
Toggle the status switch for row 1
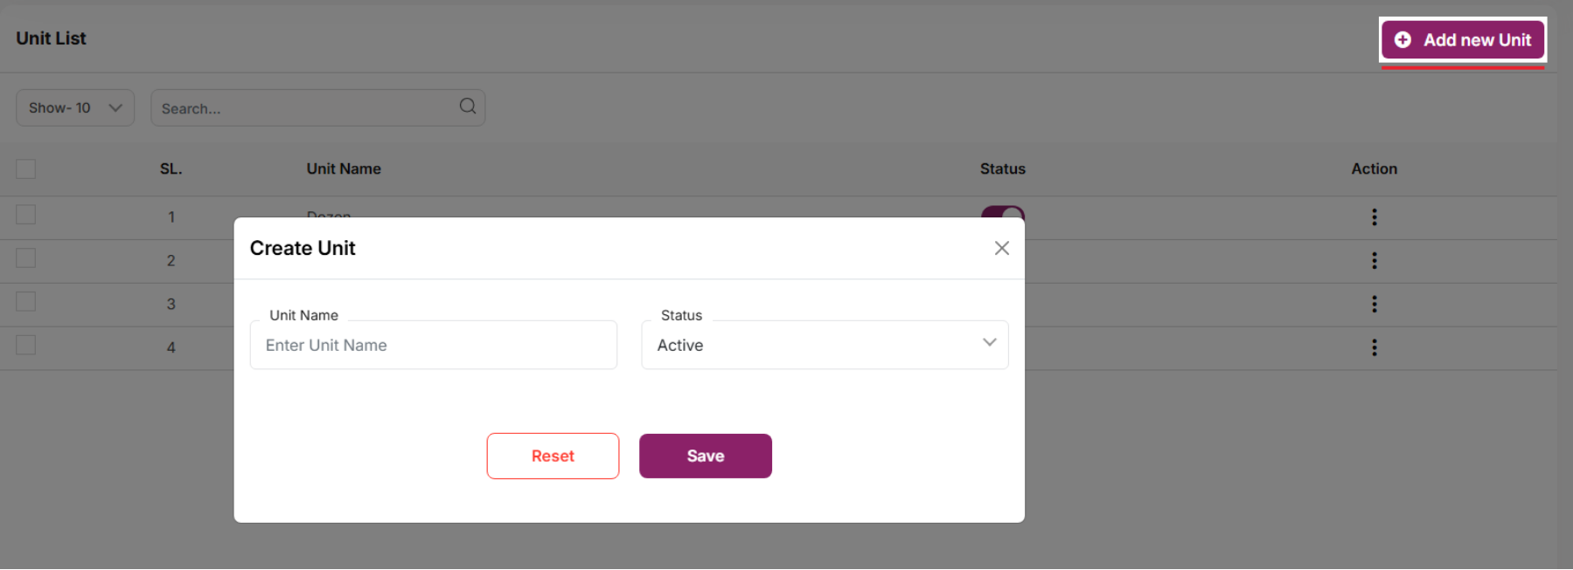pos(1002,211)
